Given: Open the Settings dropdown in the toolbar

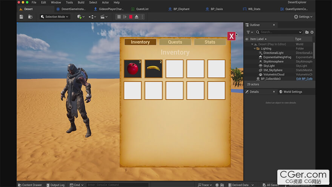Looking at the screenshot, I should 303,17.
